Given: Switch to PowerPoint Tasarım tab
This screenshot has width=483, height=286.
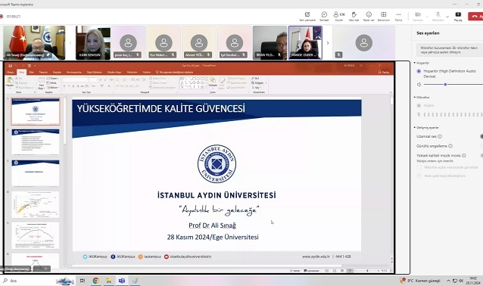Looking at the screenshot, I should point(43,73).
